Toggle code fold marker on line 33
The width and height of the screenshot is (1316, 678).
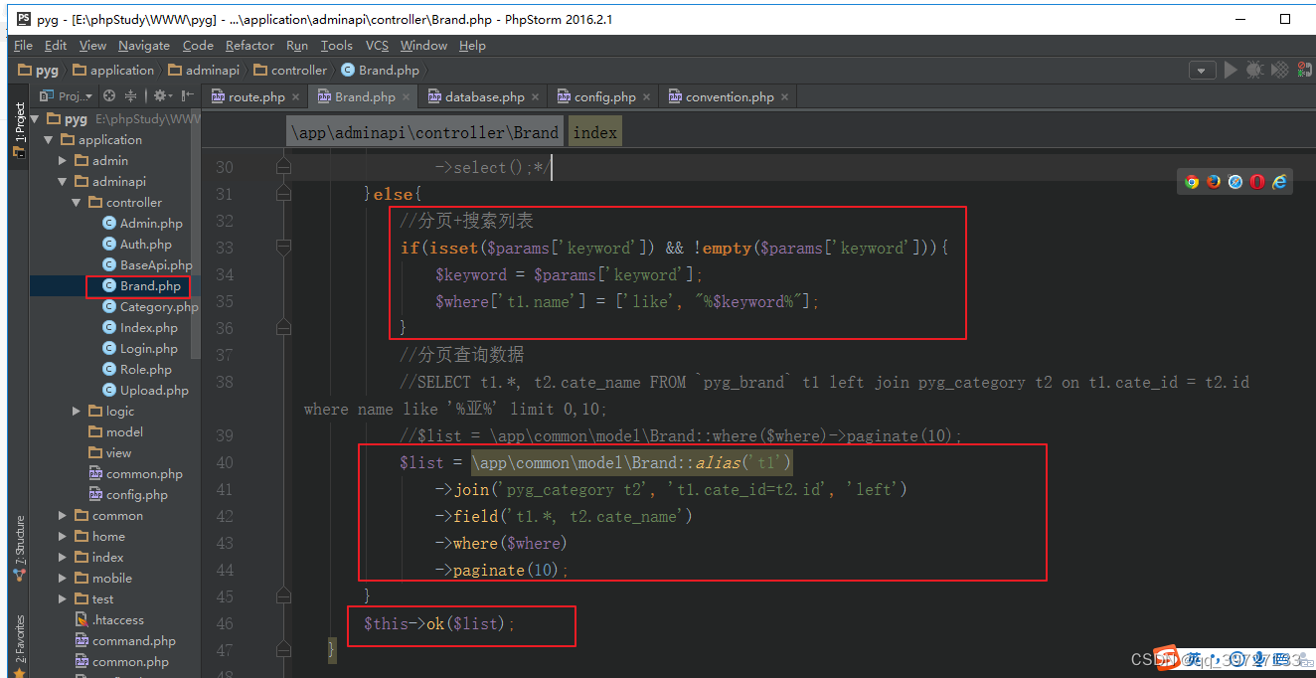pos(283,247)
